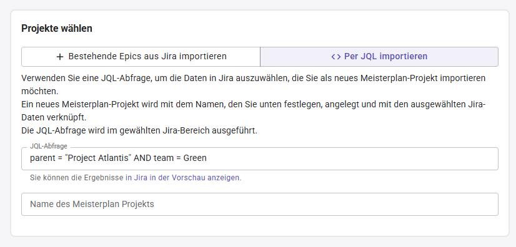The height and width of the screenshot is (247, 516).
Task: Click the line starting 'Ein neues Meisterplan-Projekt wird'
Action: click(x=254, y=104)
